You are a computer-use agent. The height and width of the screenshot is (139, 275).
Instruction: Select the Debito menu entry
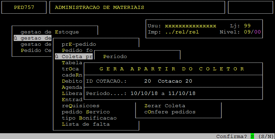(x=72, y=81)
